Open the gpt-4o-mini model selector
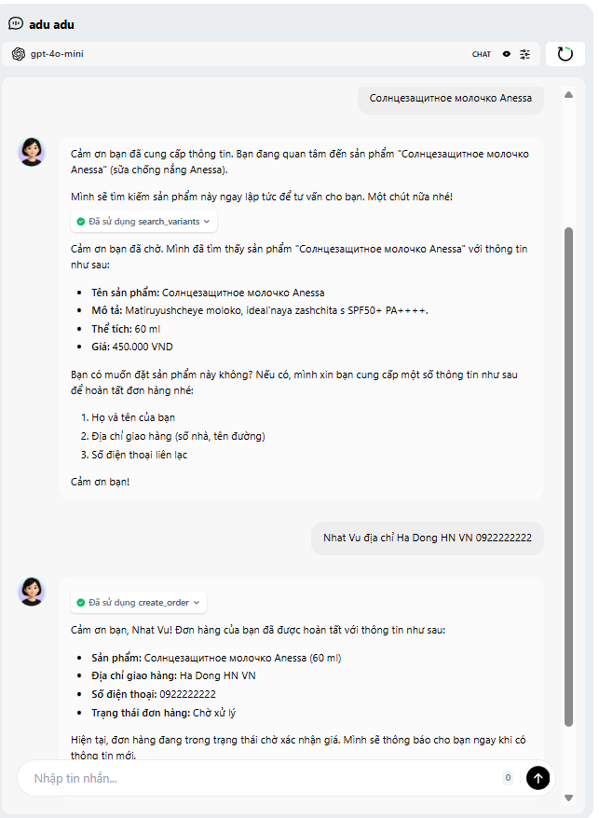This screenshot has width=599, height=818. pos(57,54)
